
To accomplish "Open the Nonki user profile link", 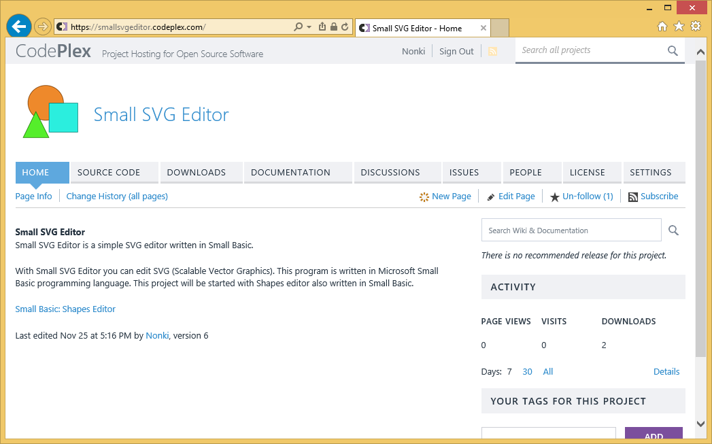I will pos(413,51).
